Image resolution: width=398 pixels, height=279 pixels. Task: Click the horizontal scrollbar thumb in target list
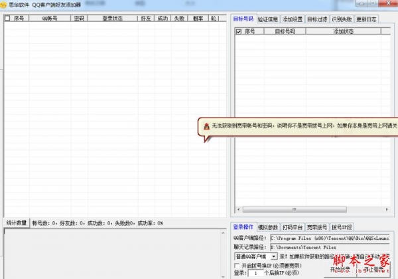pos(295,209)
